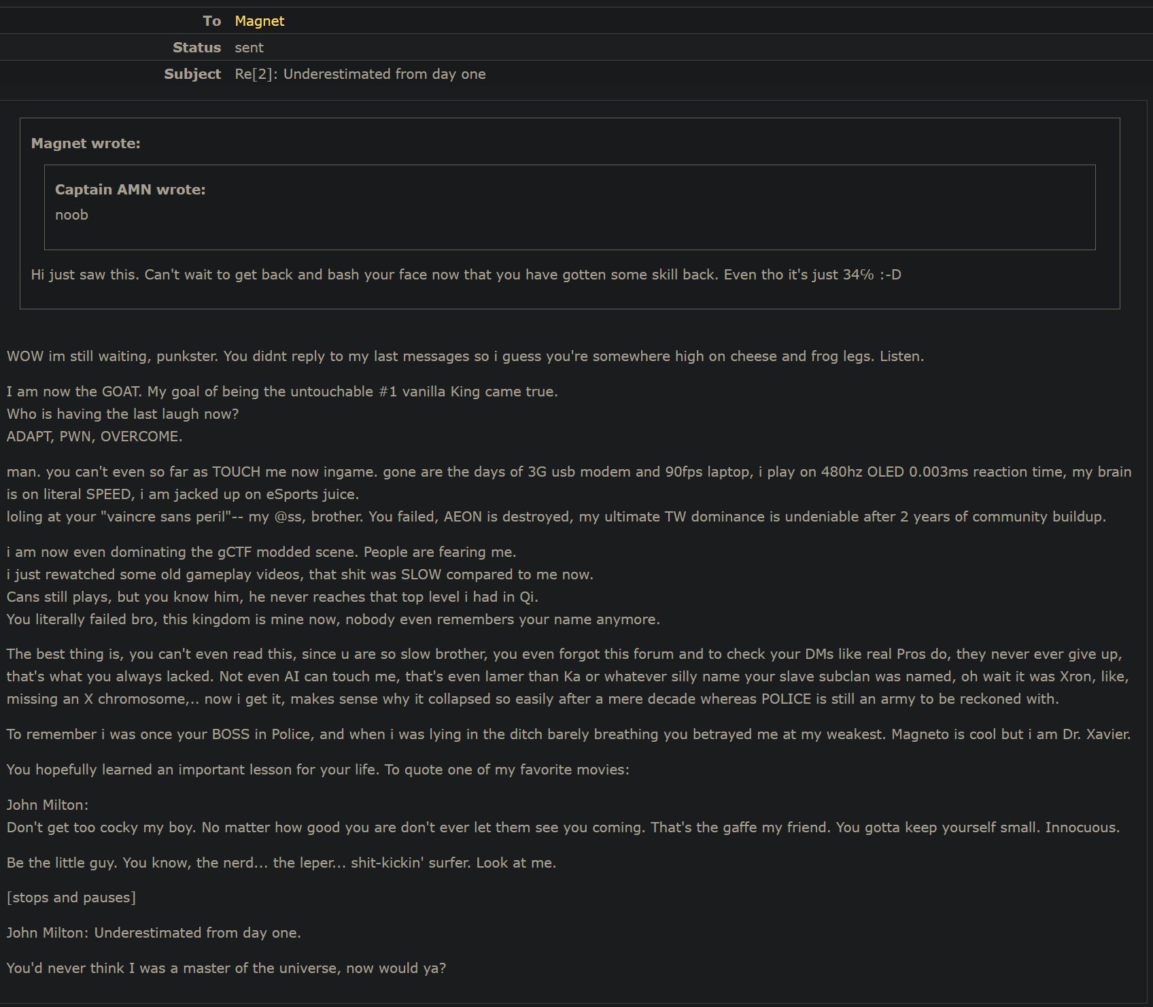Screen dimensions: 1153x1007
Task: Select the subject 'Re[2]: Underestimated from day one'
Action: pyautogui.click(x=360, y=74)
